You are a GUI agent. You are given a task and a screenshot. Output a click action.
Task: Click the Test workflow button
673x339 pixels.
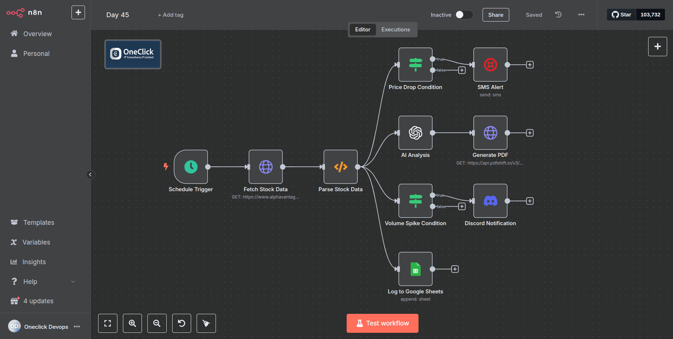click(x=382, y=323)
